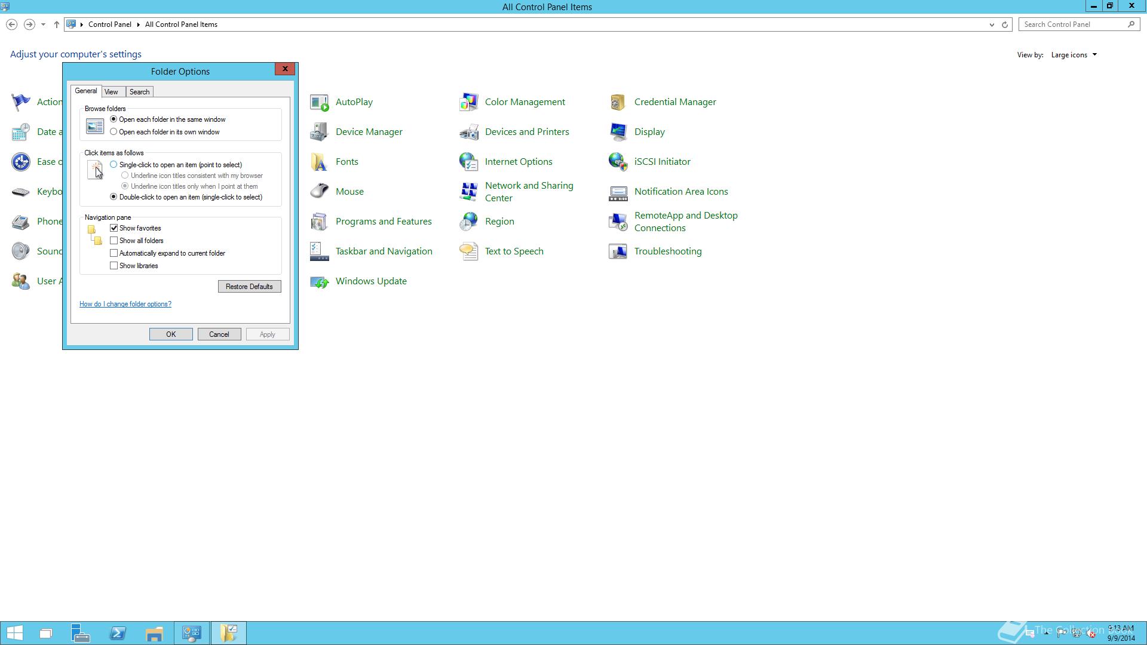Click the Fonts folder icon
The height and width of the screenshot is (645, 1147).
click(x=320, y=162)
